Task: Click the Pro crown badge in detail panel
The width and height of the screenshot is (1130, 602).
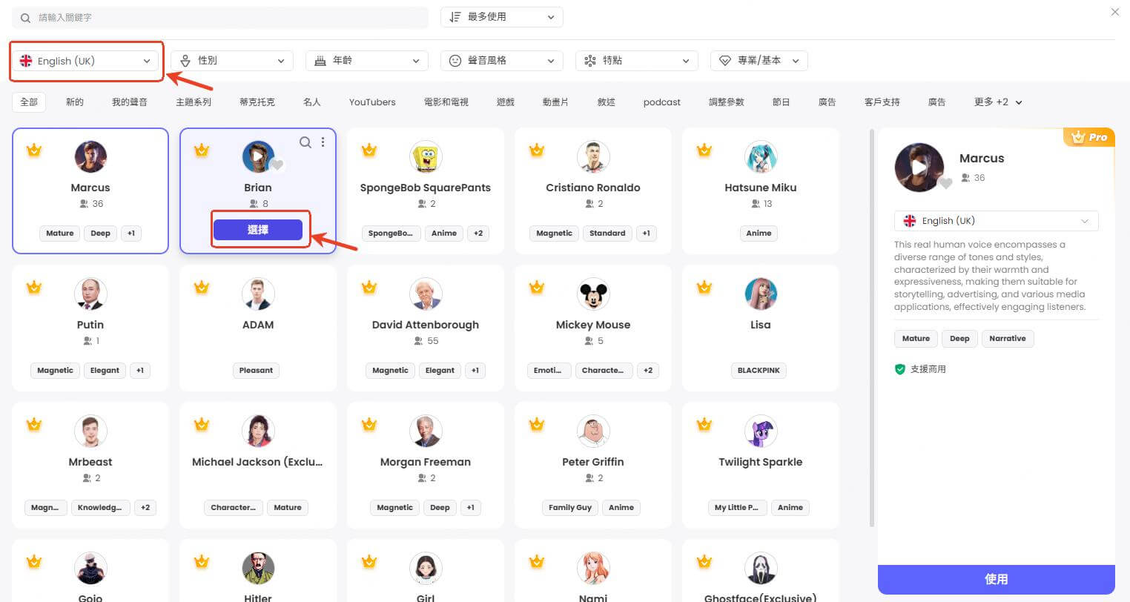Action: point(1089,137)
